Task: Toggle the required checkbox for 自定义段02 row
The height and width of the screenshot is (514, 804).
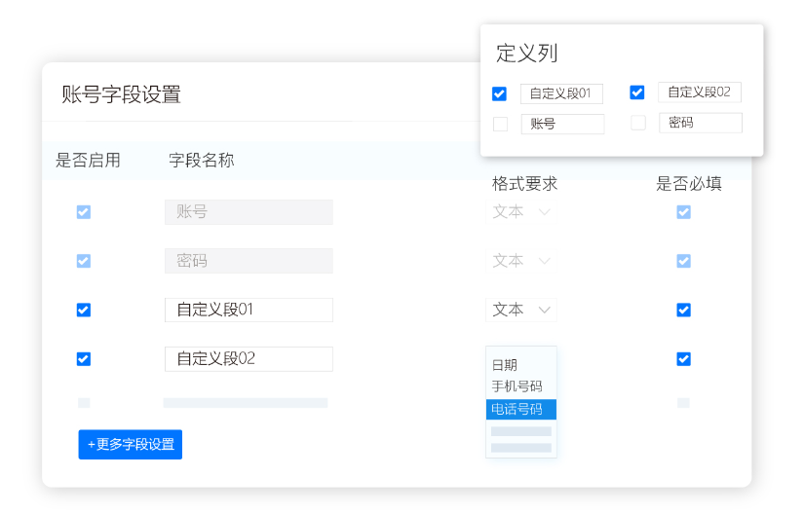Action: 683,358
